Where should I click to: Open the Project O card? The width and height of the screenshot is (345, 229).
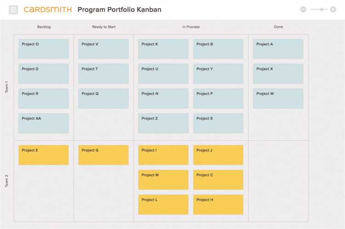44,49
